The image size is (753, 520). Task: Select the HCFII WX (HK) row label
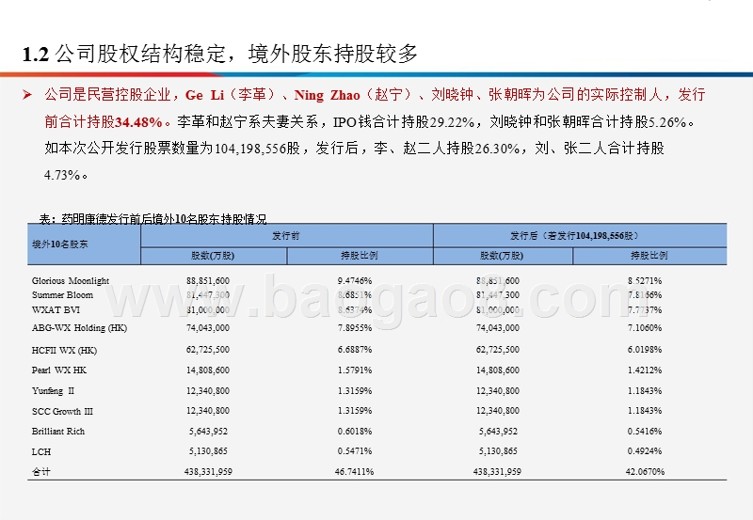pos(64,350)
